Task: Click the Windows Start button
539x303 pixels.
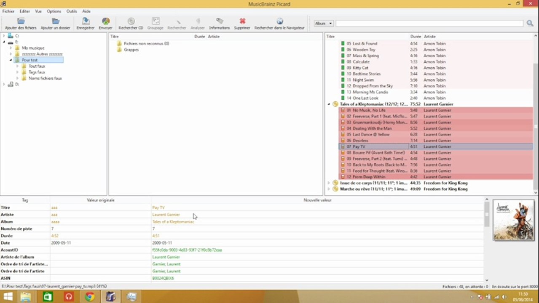Action: pyautogui.click(x=8, y=297)
